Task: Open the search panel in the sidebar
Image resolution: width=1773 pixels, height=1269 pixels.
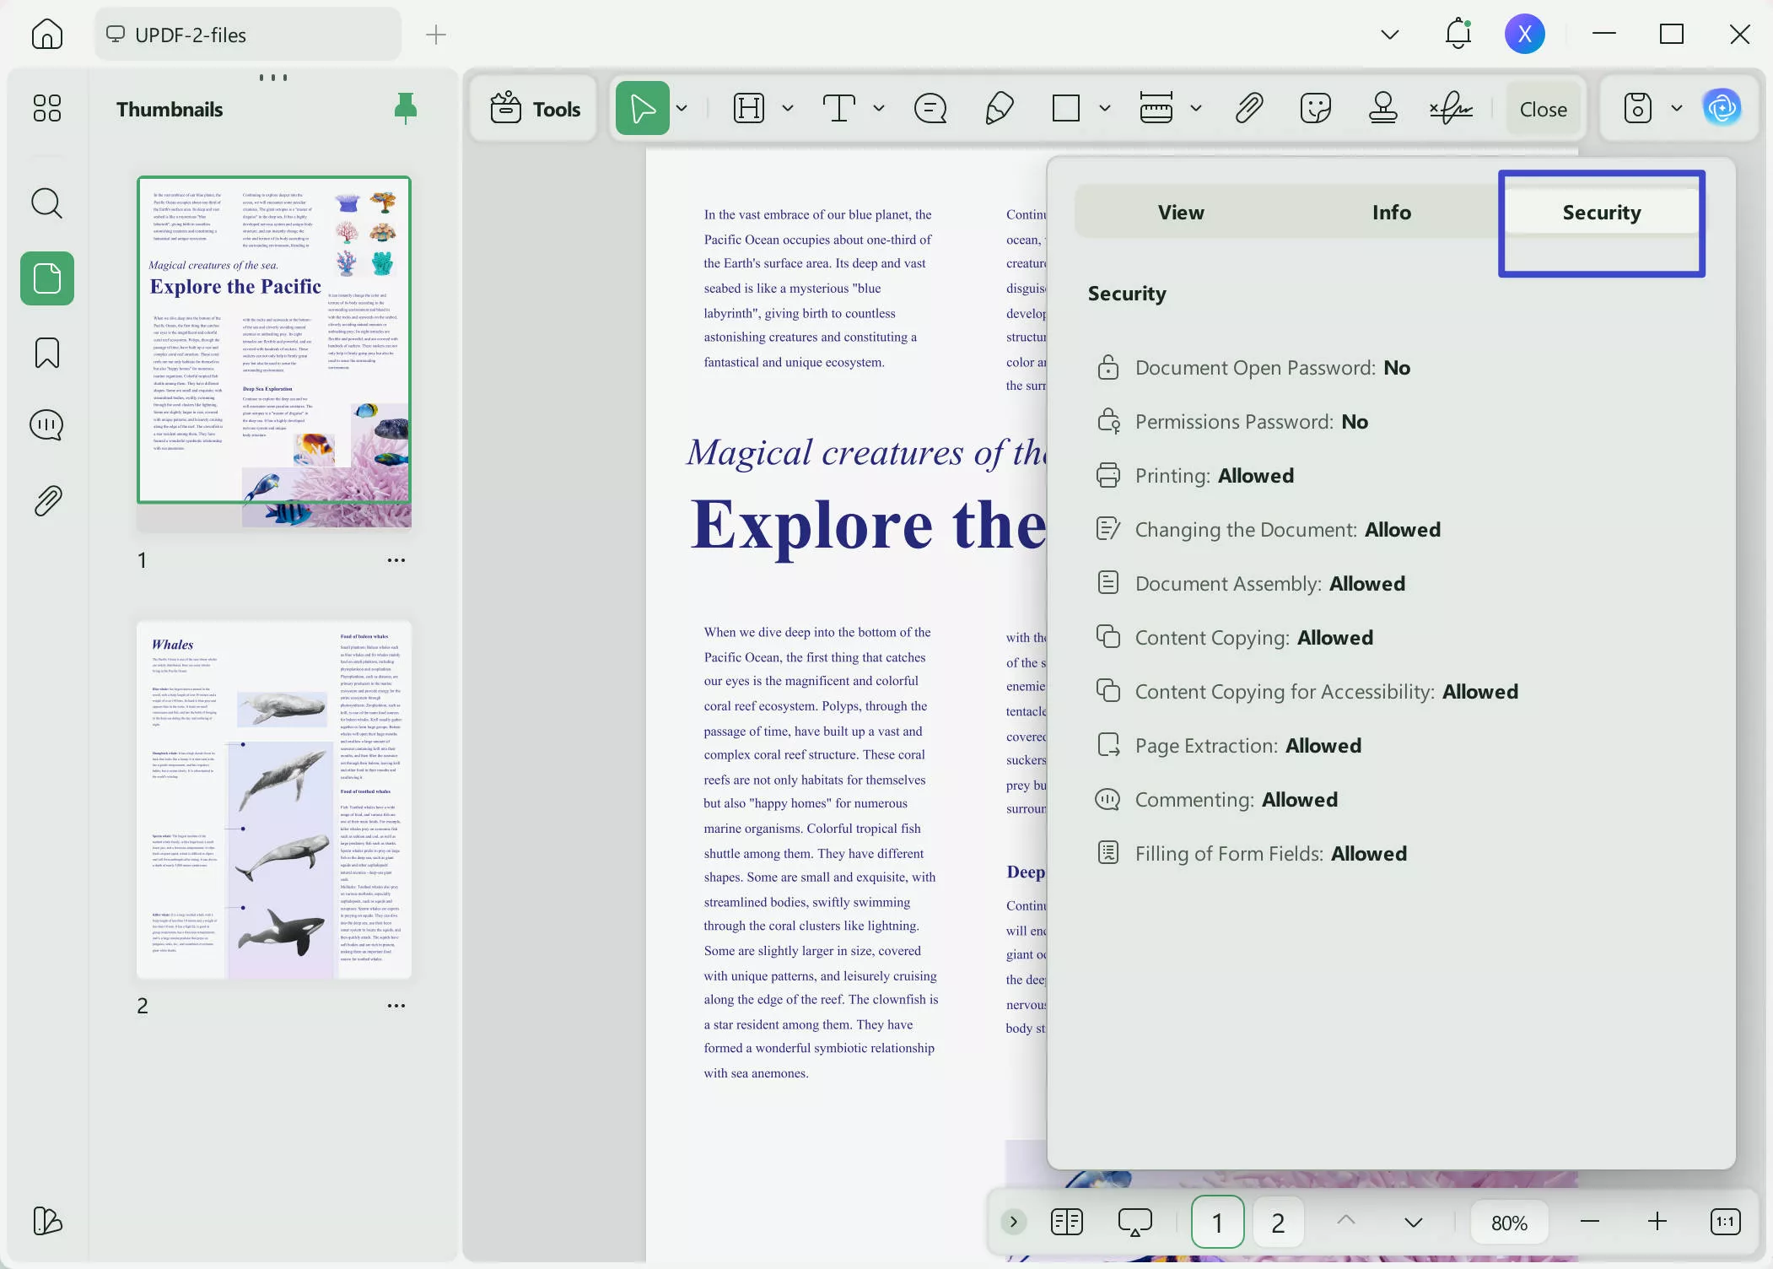Action: (x=47, y=203)
